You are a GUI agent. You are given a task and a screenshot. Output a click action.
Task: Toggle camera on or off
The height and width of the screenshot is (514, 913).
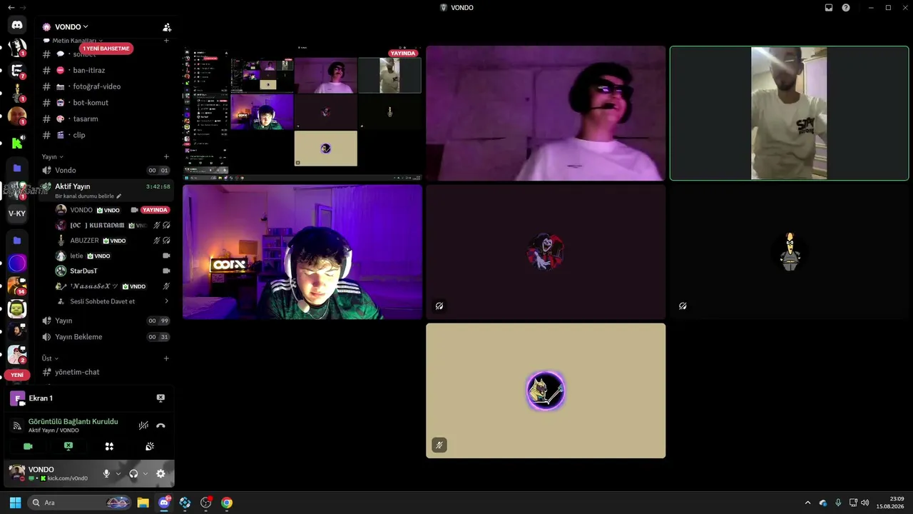[x=28, y=446]
